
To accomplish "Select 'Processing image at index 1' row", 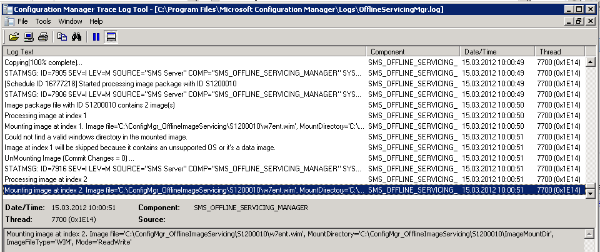I will tap(294, 115).
